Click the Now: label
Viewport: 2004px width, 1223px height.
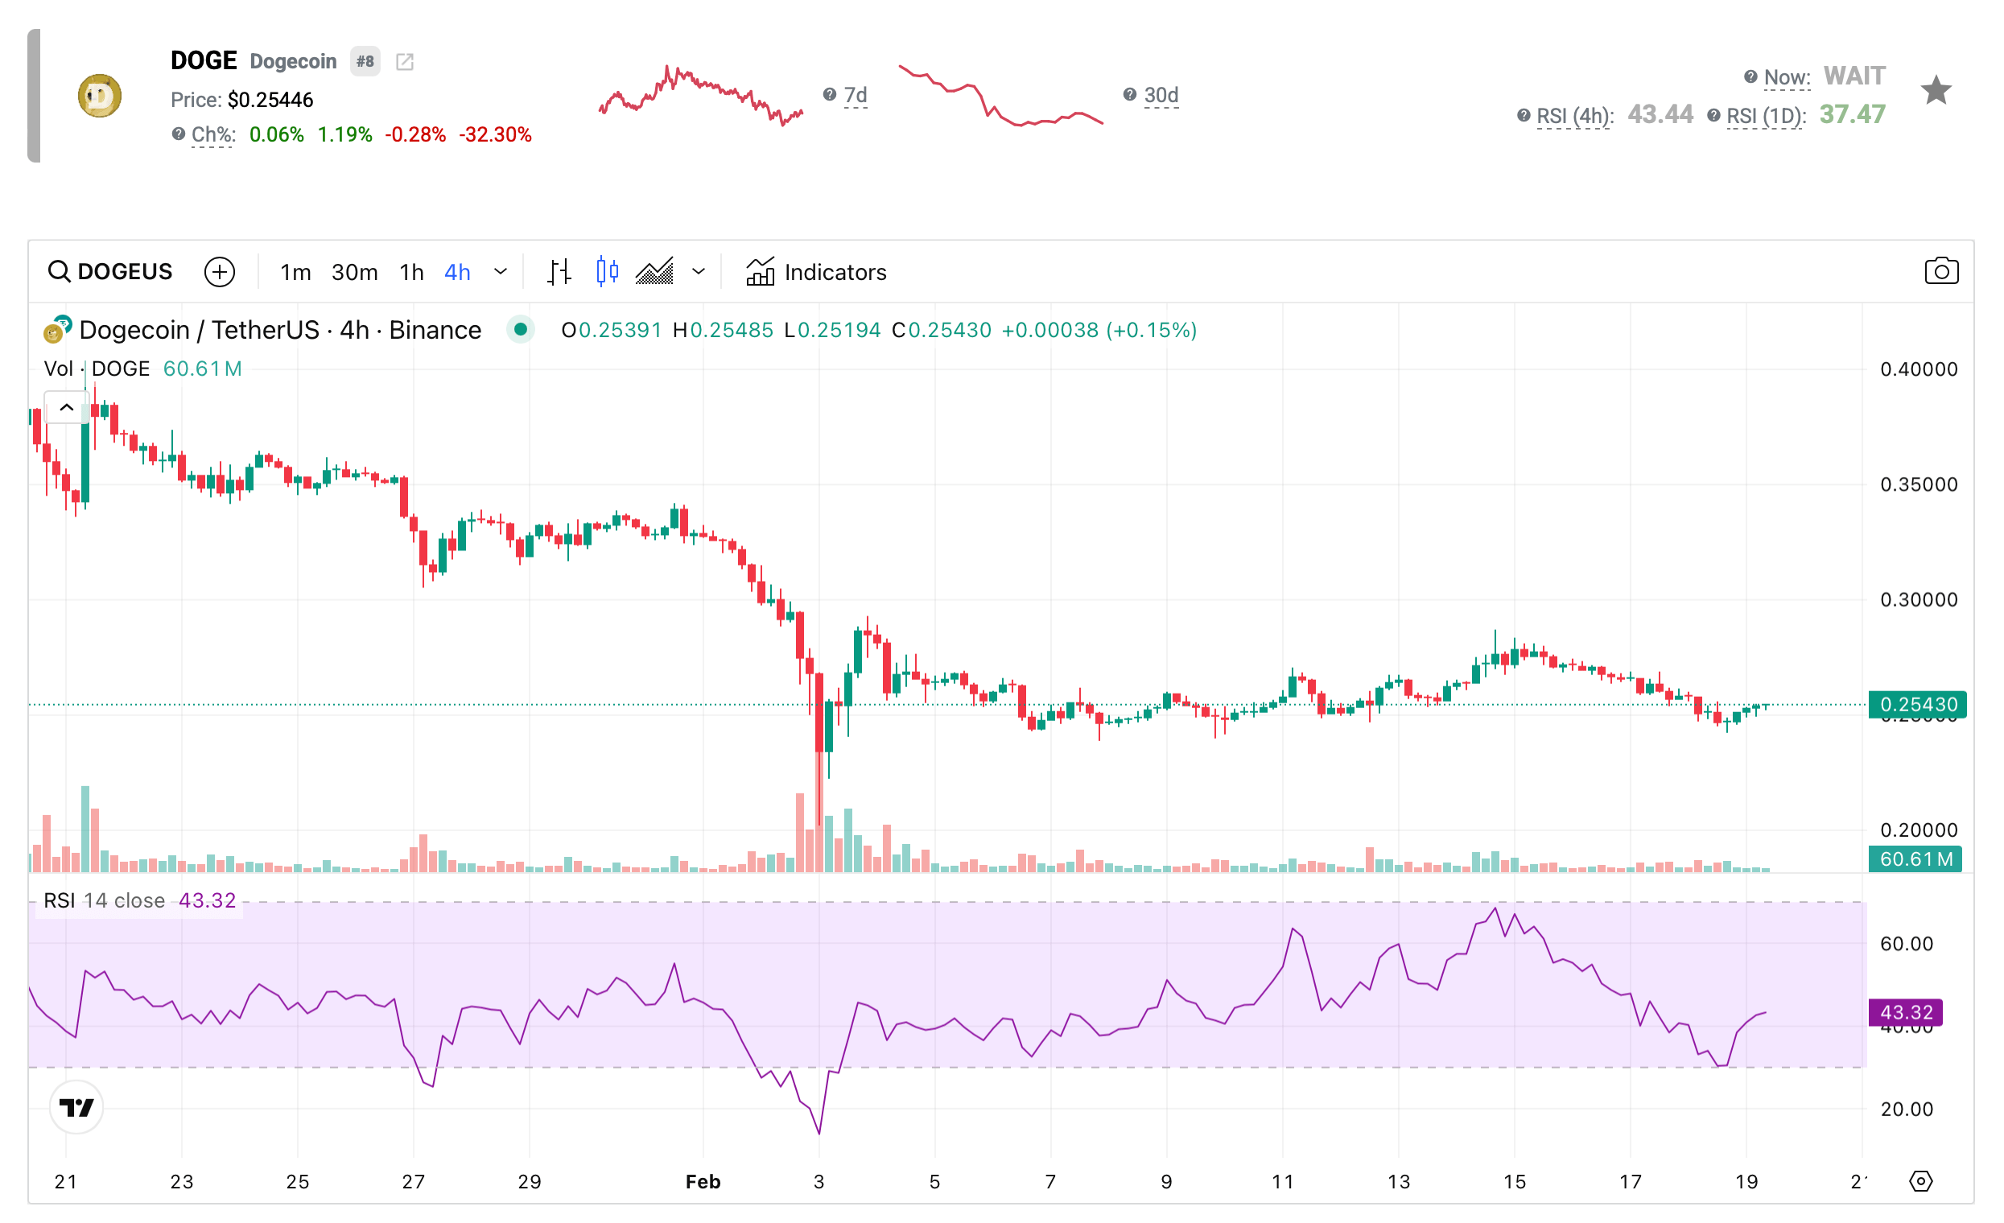1786,78
